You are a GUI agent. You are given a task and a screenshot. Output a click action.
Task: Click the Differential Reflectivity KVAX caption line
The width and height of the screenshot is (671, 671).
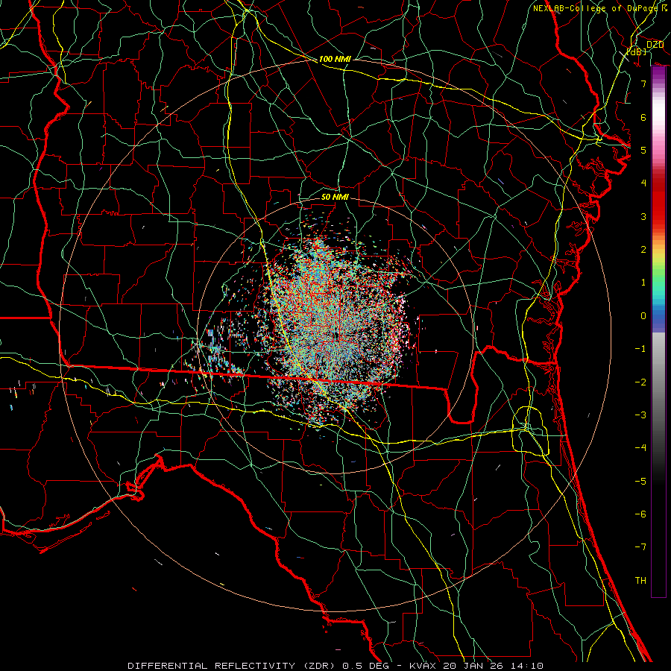coord(335,666)
